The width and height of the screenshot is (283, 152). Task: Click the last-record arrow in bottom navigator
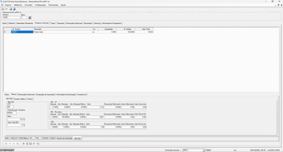(18, 143)
